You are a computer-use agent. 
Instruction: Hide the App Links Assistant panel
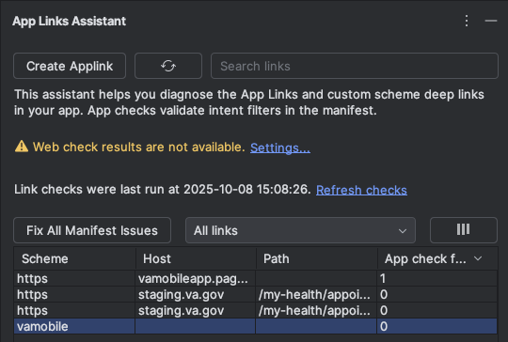pyautogui.click(x=491, y=21)
